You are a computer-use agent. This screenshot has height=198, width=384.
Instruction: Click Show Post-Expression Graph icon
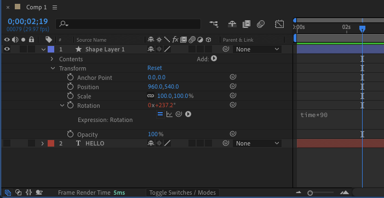point(169,114)
